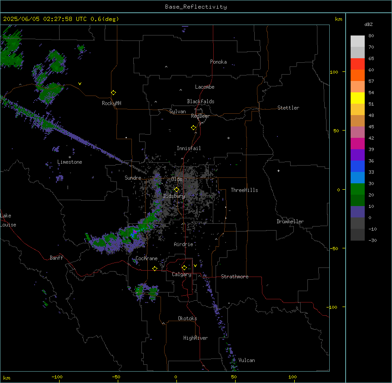Select the royal blue legend swatch below 36

[357, 166]
